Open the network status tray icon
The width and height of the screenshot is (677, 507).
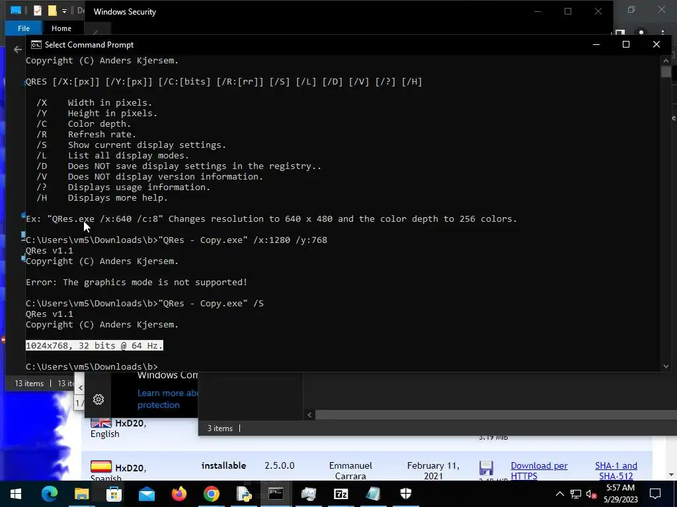point(576,494)
